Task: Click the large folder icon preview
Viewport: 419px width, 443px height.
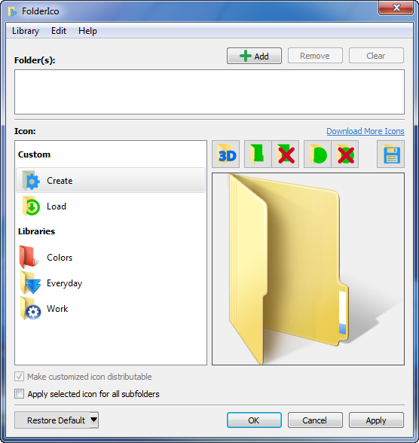Action: click(308, 269)
